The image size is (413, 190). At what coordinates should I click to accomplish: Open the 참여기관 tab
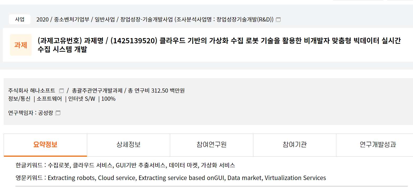pos(295,145)
